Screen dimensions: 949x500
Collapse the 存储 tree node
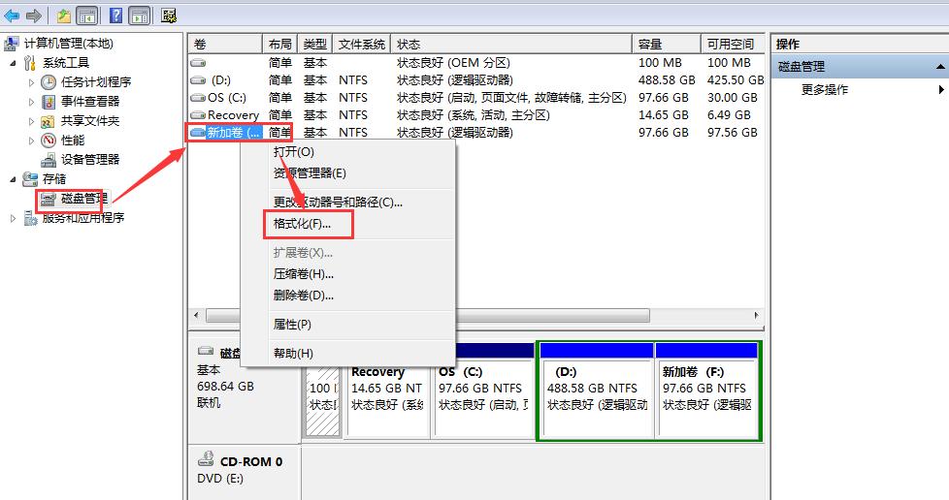(14, 179)
